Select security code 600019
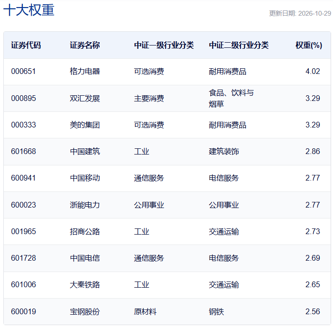Viewport: 333px width, 327px height. point(23,311)
